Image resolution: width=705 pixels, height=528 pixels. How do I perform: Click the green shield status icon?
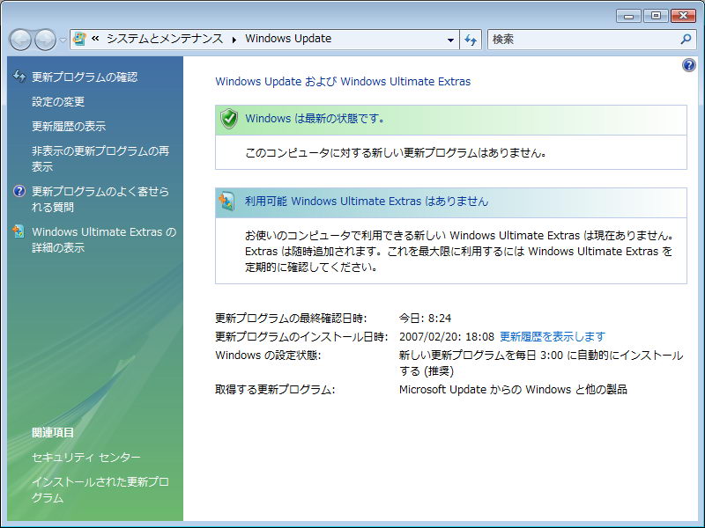(x=229, y=119)
